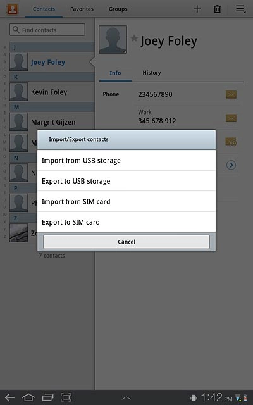The height and width of the screenshot is (405, 253).
Task: Switch to the Favorites tab
Action: tap(82, 9)
